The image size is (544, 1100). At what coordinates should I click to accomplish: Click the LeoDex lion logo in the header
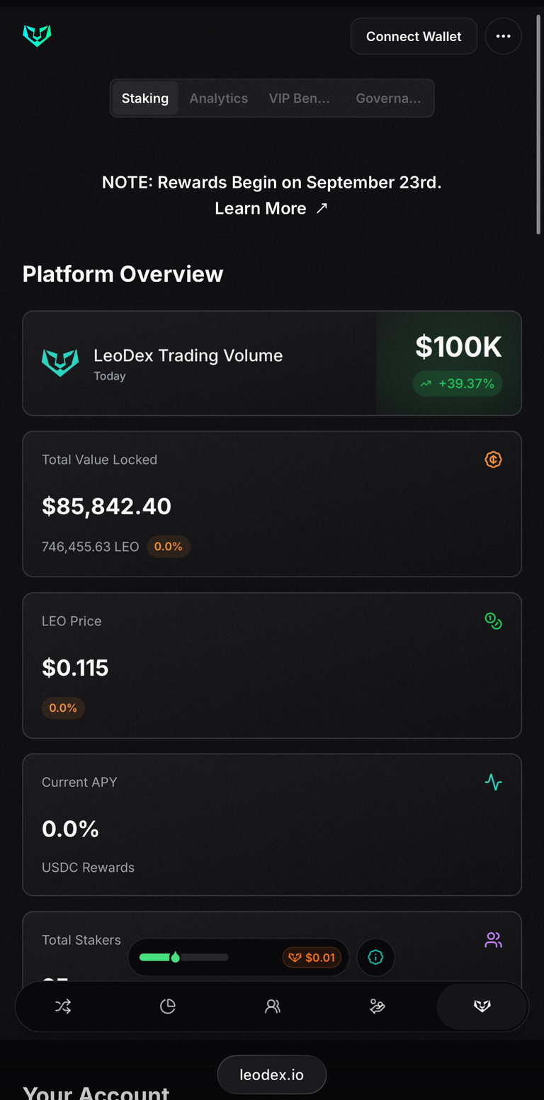click(37, 36)
